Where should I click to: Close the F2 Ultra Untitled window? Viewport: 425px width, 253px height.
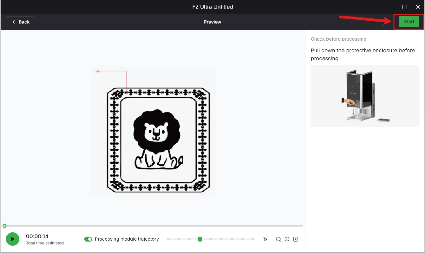(418, 7)
